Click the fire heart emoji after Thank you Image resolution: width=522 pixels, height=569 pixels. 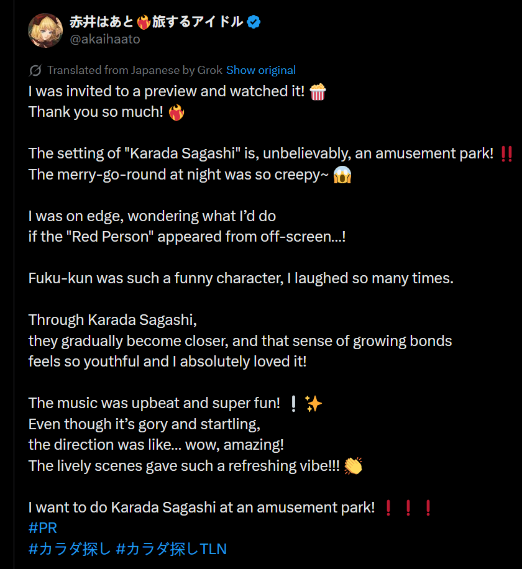(176, 112)
